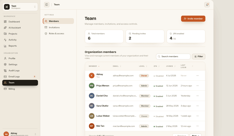Click Lukas Weber's LW avatar
The image size is (234, 136).
click(92, 116)
